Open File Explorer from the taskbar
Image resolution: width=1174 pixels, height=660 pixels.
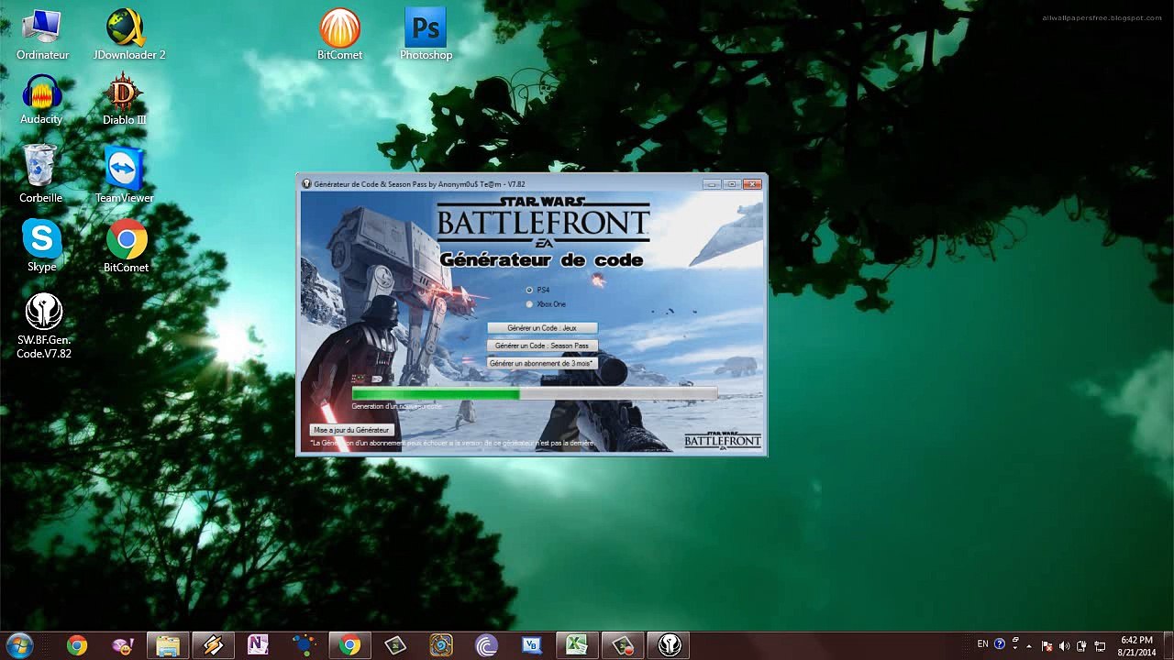click(x=168, y=646)
